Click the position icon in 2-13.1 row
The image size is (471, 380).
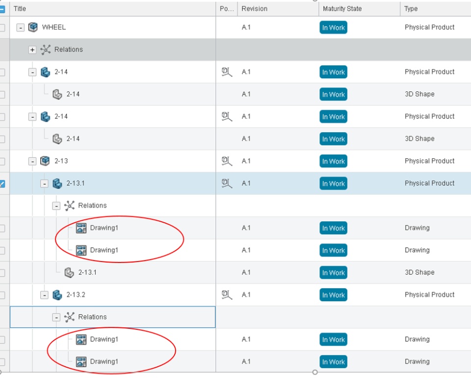(227, 183)
